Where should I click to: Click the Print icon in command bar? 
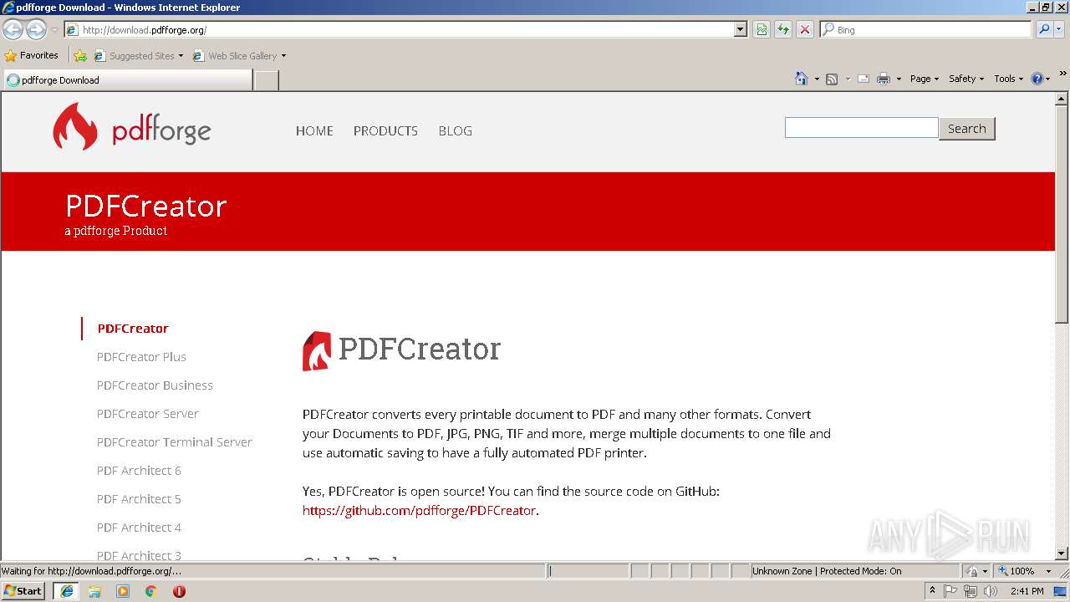click(x=884, y=79)
